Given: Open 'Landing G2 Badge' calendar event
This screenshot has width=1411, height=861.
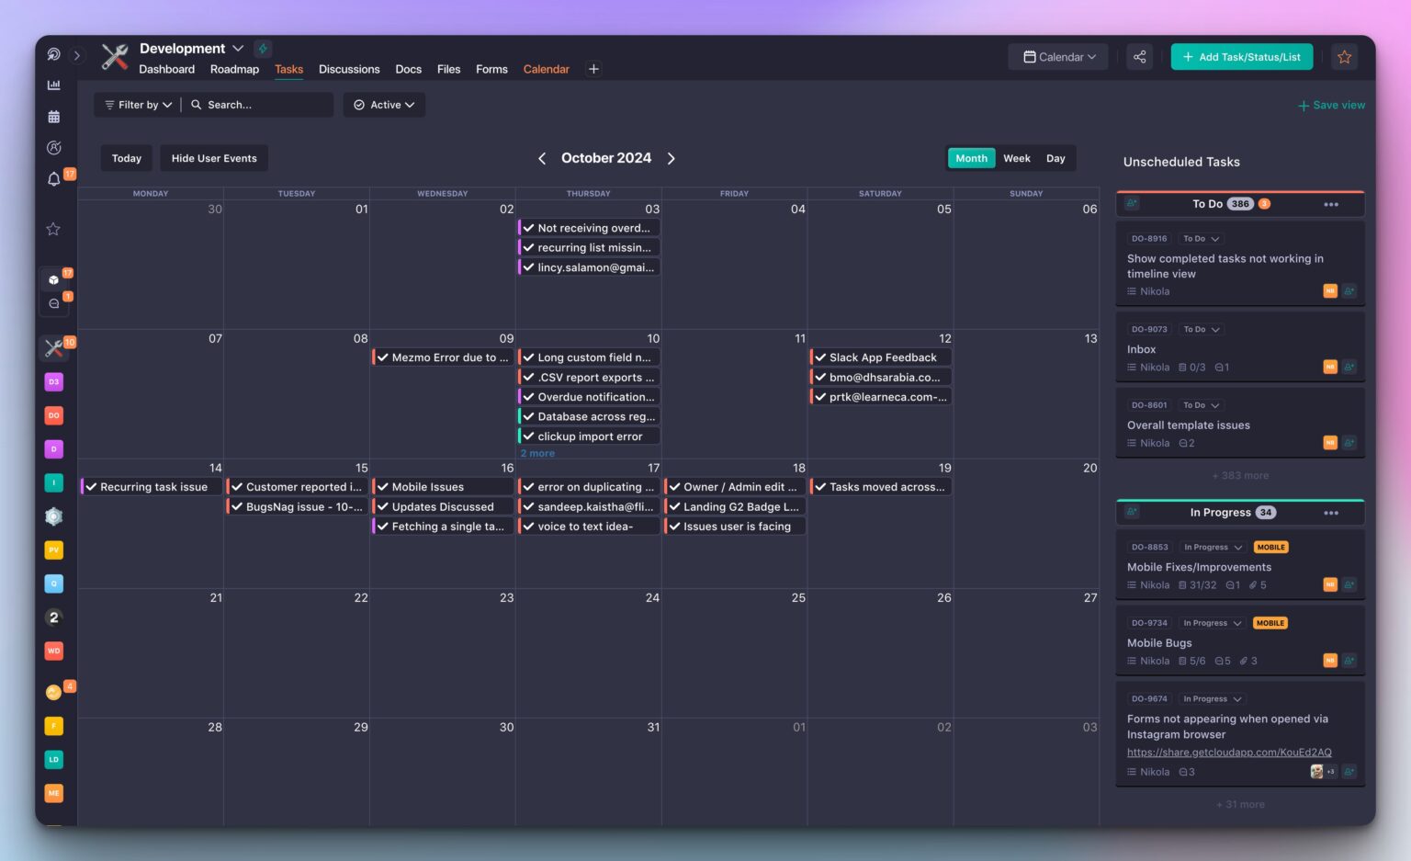Looking at the screenshot, I should [735, 506].
